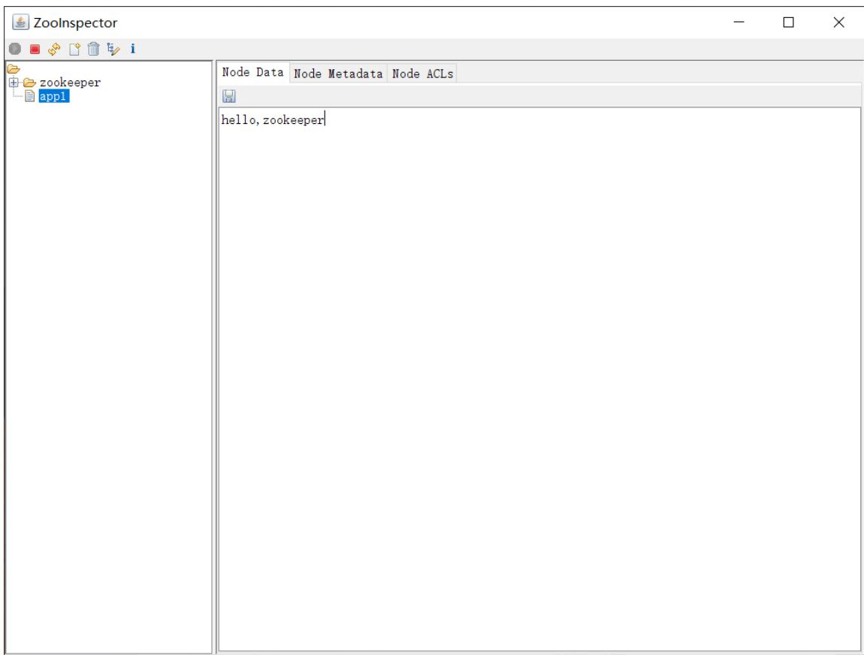Add a new node with toolbar icon

pyautogui.click(x=74, y=49)
